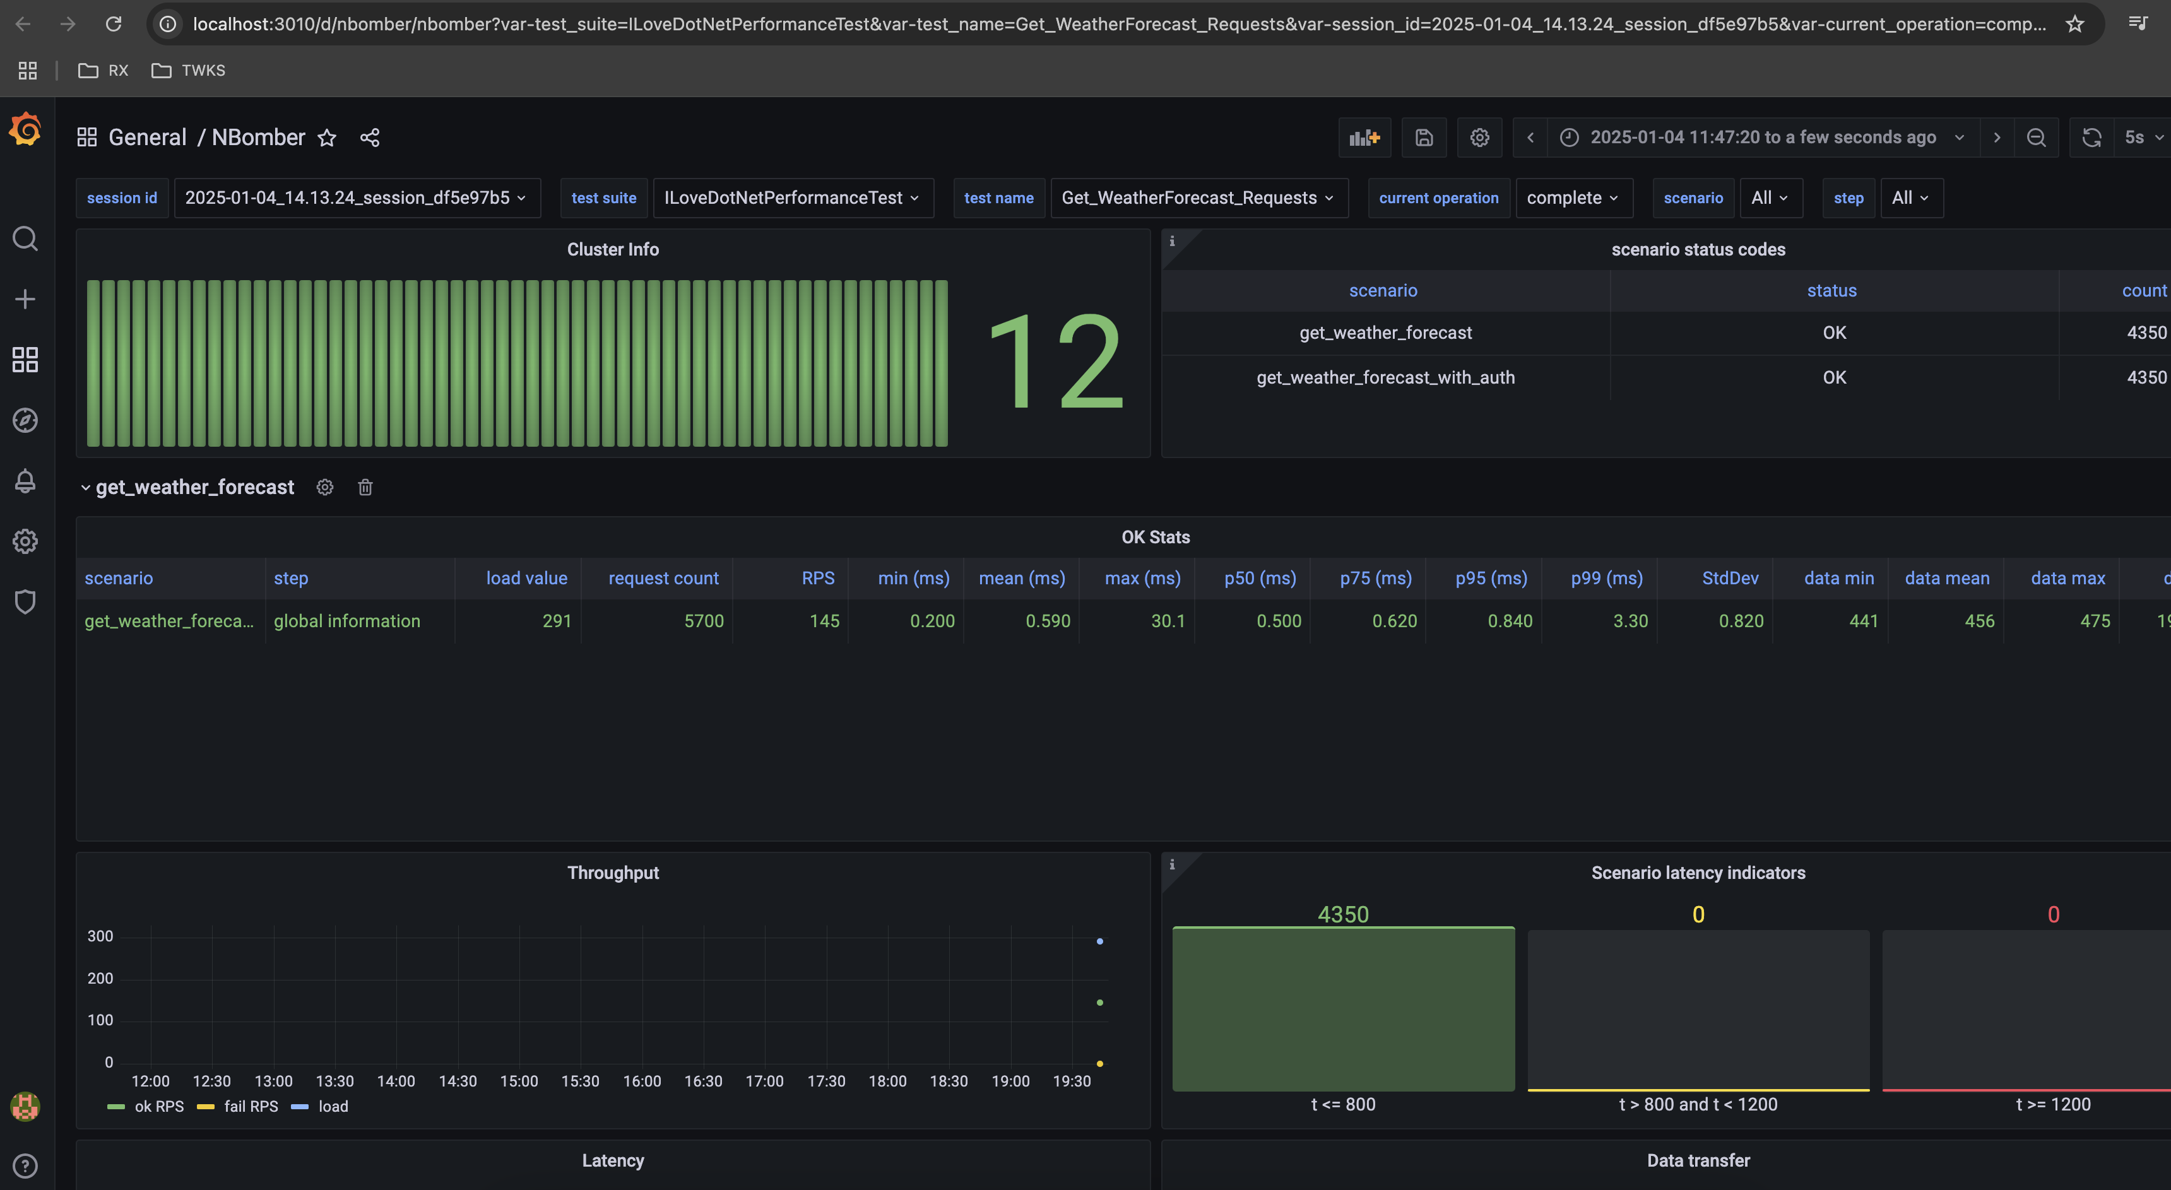Open the RX bookmarks folder
Image resolution: width=2171 pixels, height=1190 pixels.
coord(103,71)
